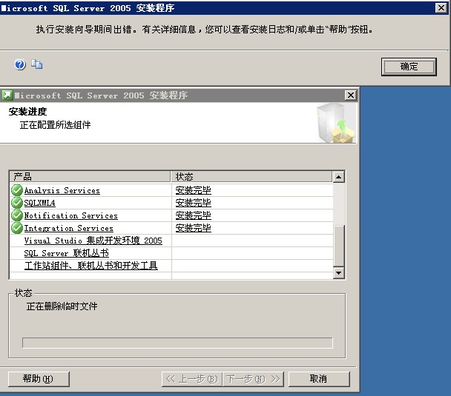Click the 状态 column header
This screenshot has width=451, height=396.
coord(251,177)
